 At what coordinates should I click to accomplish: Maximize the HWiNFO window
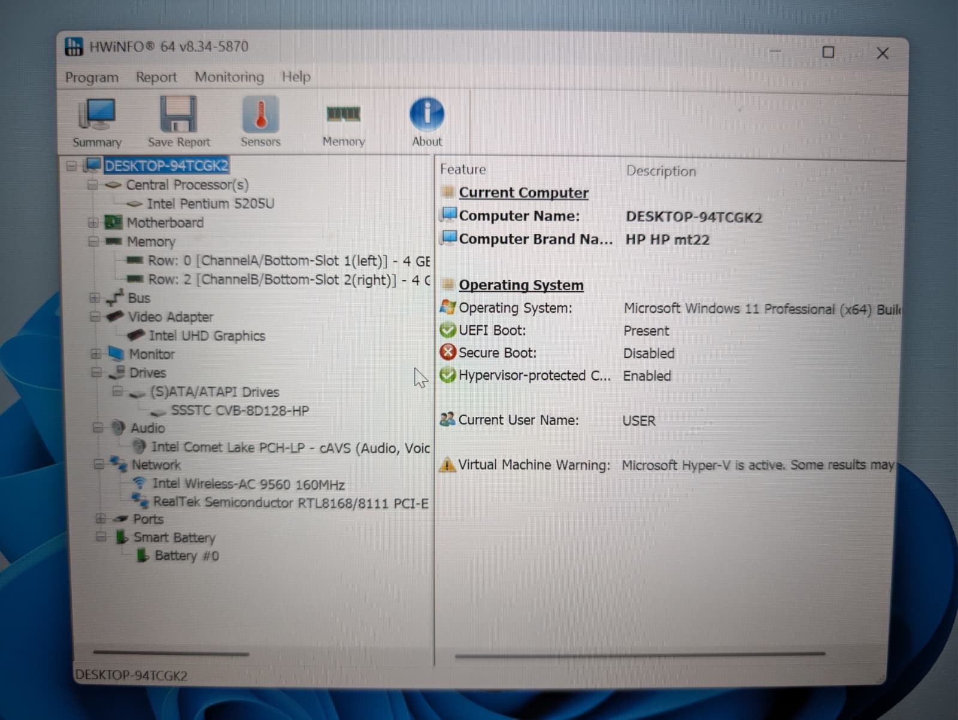point(828,53)
